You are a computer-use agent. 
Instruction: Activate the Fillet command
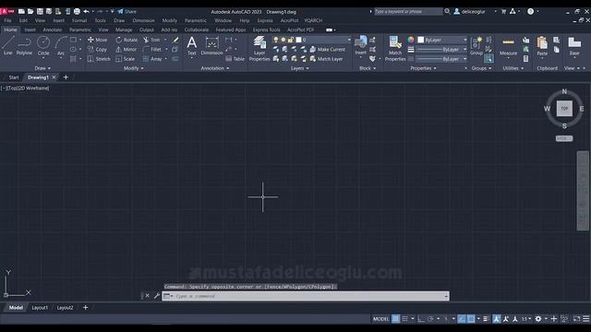[x=152, y=49]
